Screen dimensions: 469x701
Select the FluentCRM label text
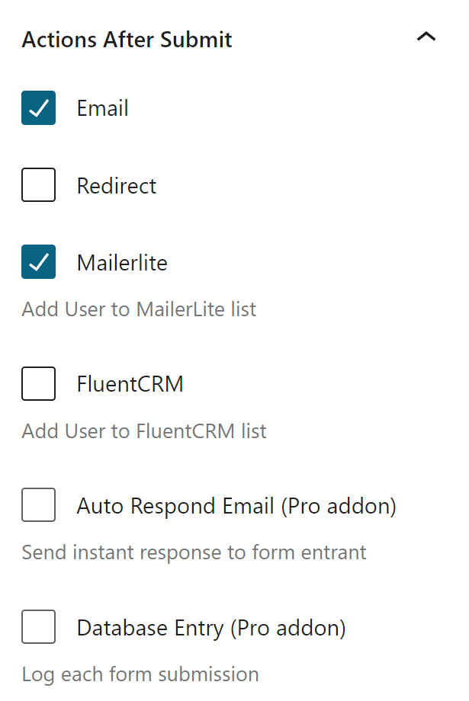click(130, 384)
